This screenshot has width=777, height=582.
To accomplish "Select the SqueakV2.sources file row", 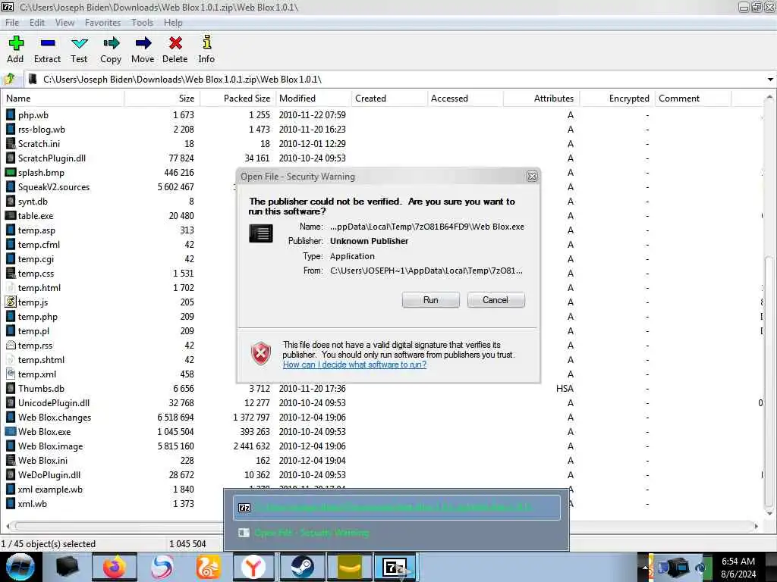I will click(x=382, y=186).
